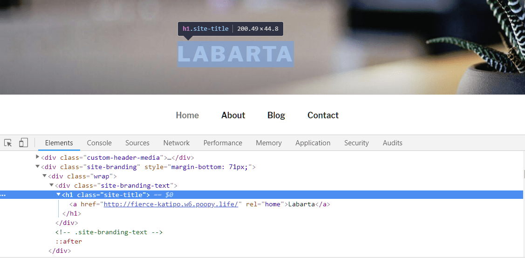Switch to the Console tab

click(99, 143)
